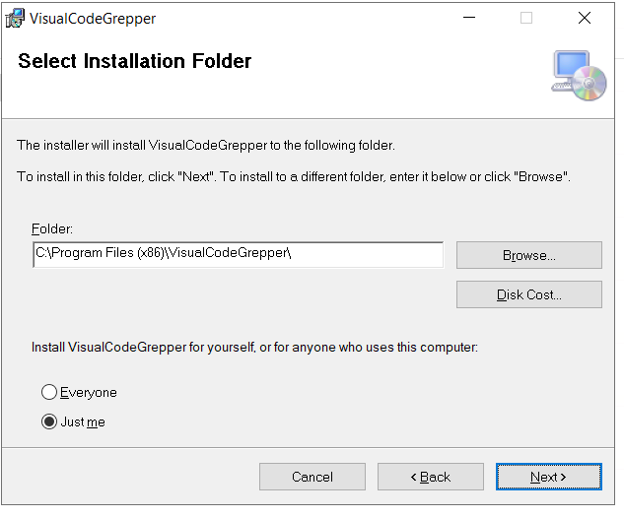The height and width of the screenshot is (518, 624).
Task: Select the Just me radio button
Action: coord(49,421)
